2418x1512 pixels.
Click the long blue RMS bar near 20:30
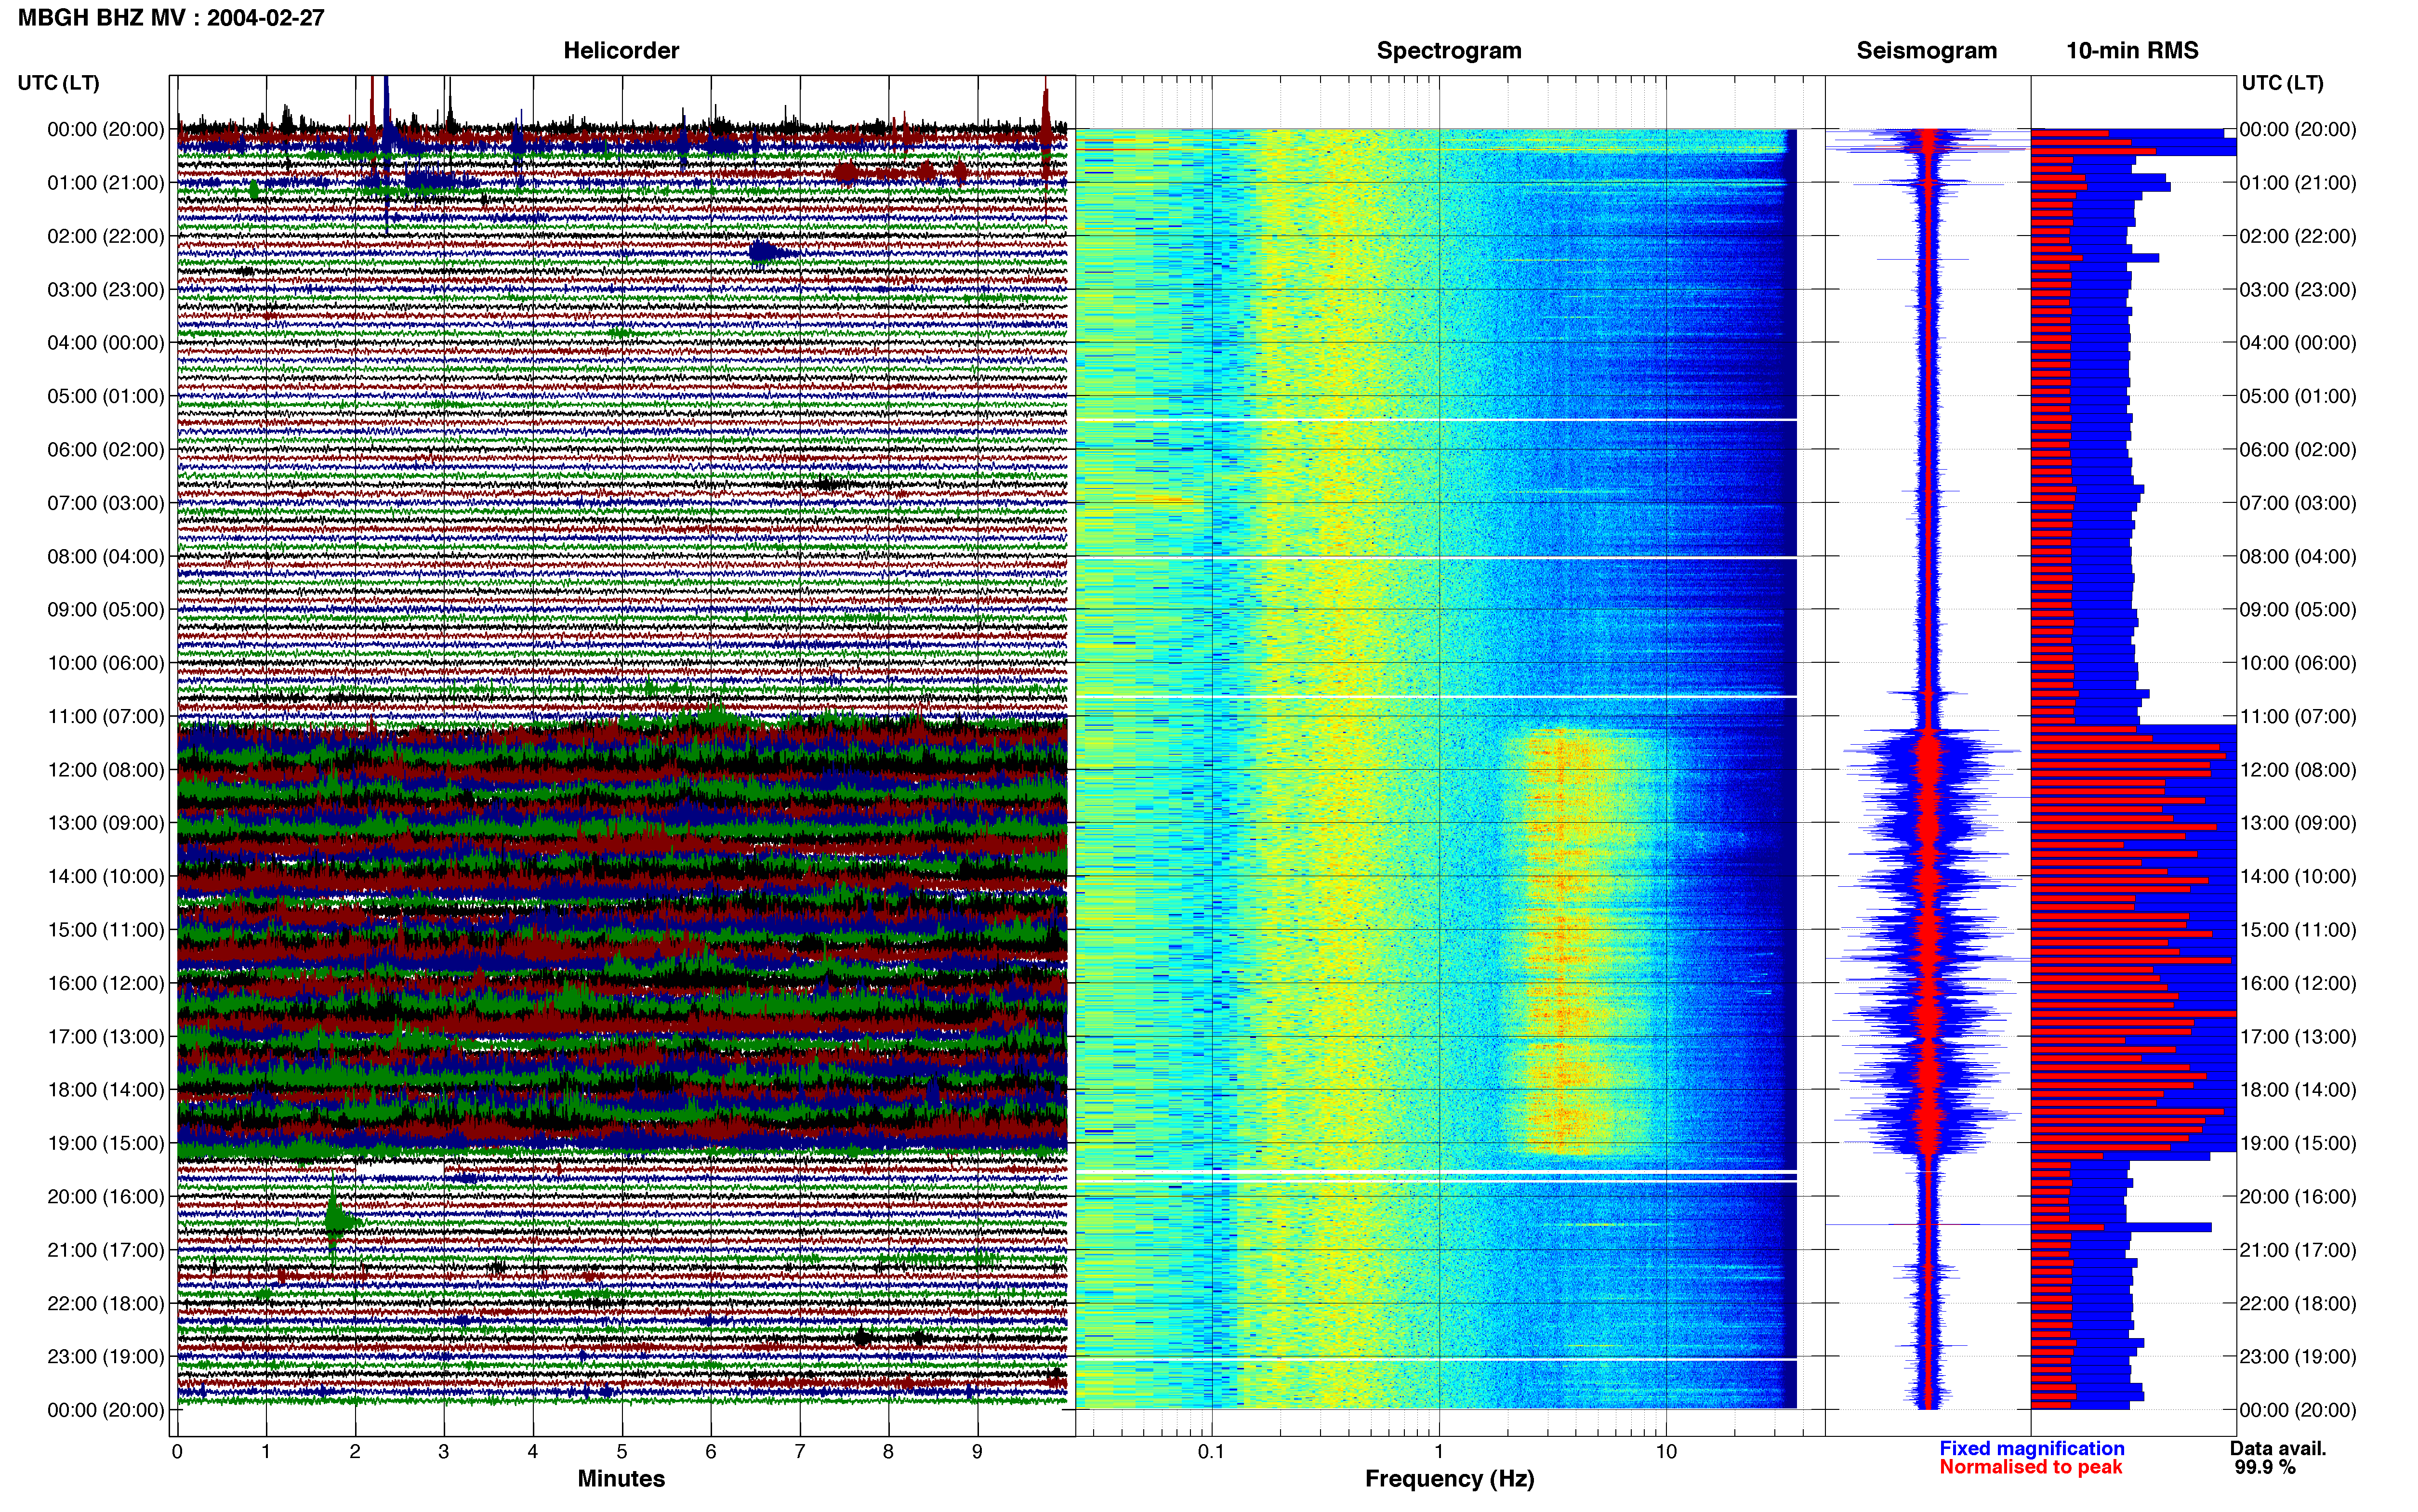(x=2121, y=1227)
